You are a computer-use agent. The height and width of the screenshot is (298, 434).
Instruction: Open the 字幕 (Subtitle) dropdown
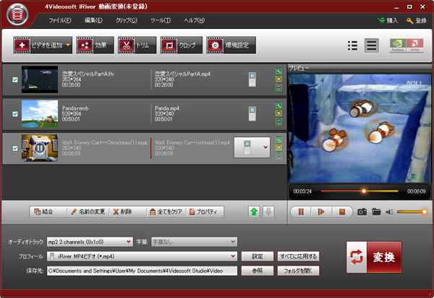[x=194, y=242]
